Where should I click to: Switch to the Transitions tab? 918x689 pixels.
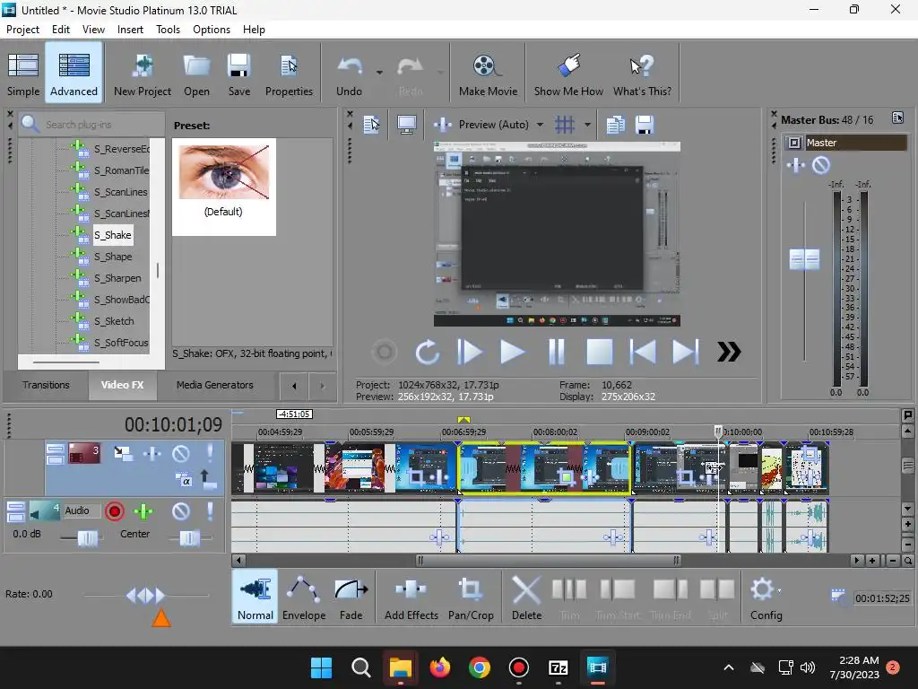click(x=46, y=385)
